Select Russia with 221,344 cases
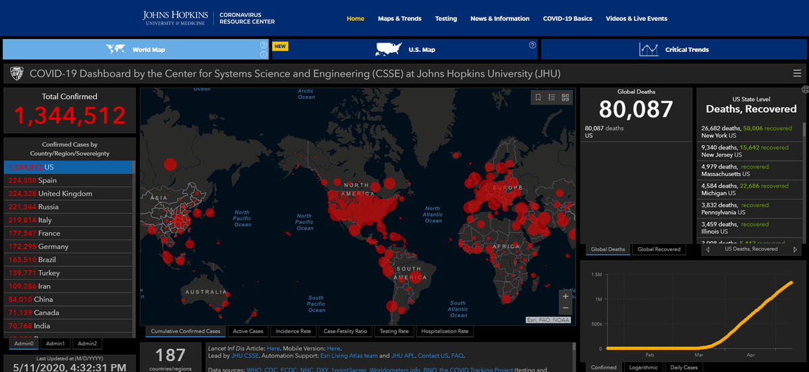 (68, 207)
